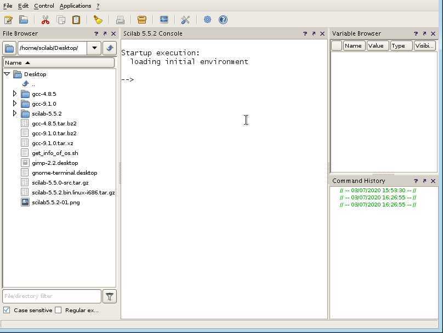Select history entry 03/07/2020 15:53:30
443x333 pixels.
378,191
